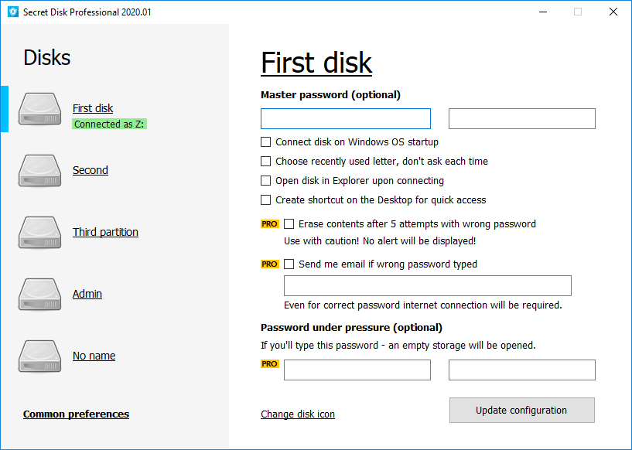Image resolution: width=632 pixels, height=450 pixels.
Task: Click the PRO badge beside Send me email
Action: pyautogui.click(x=269, y=264)
